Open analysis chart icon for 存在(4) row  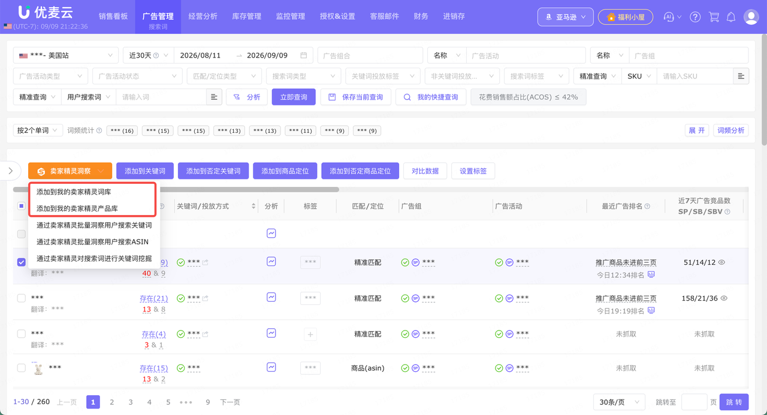[271, 333]
